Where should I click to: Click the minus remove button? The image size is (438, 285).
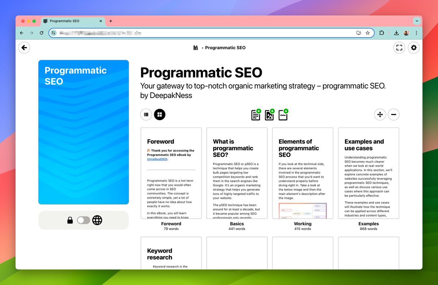393,114
